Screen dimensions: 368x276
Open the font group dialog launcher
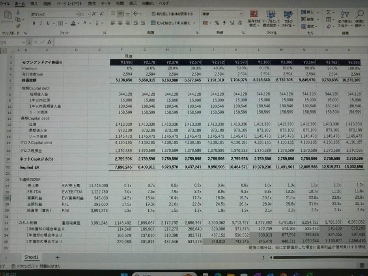(105, 33)
